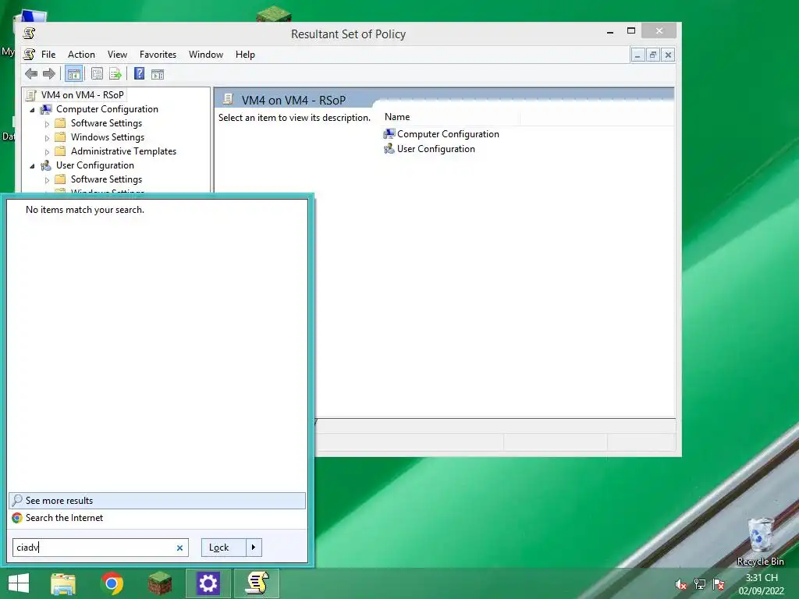Open the Action Center flag icon
This screenshot has width=799, height=599.
tap(719, 584)
